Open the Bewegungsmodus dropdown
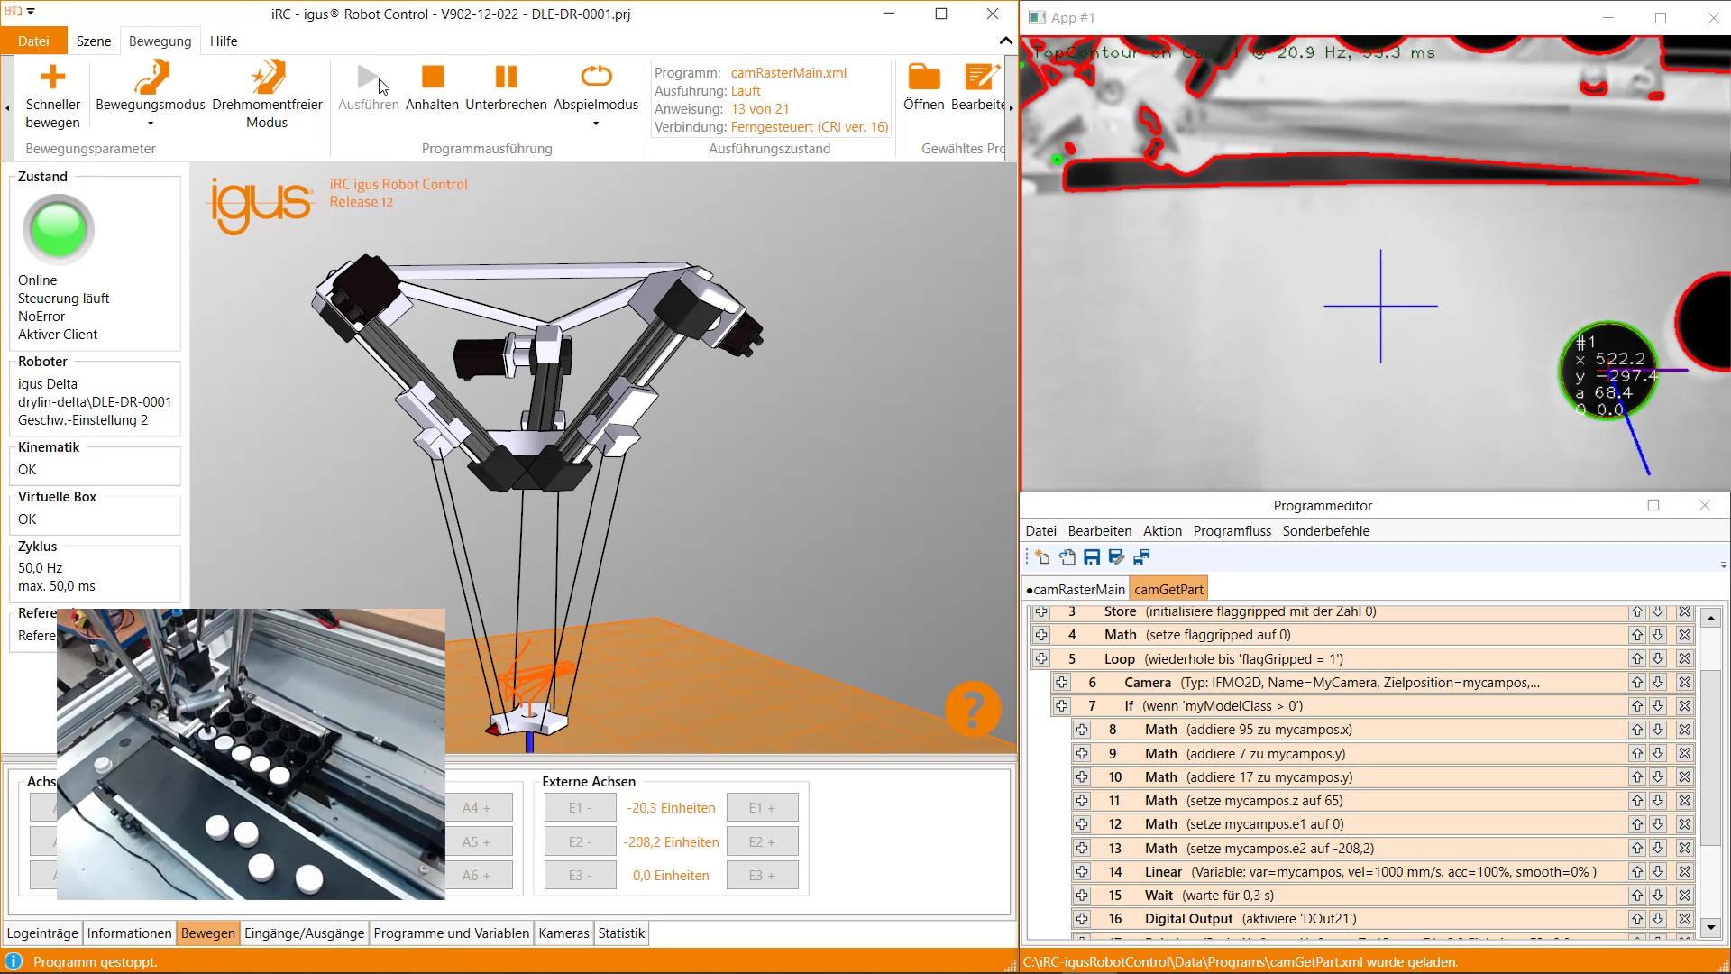 click(x=151, y=124)
